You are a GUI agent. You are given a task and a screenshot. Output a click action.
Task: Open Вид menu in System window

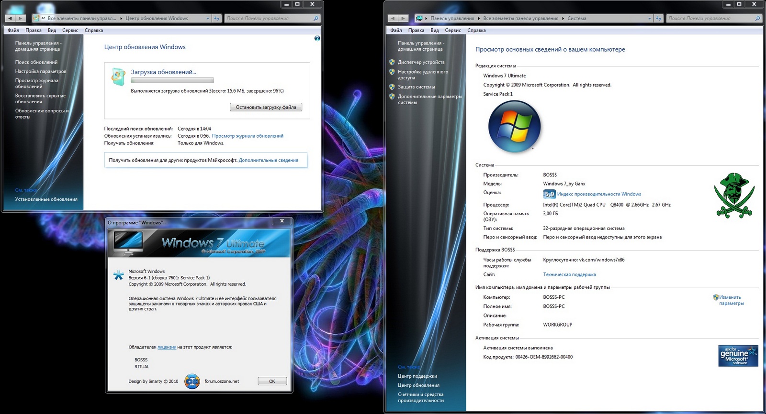pyautogui.click(x=435, y=30)
